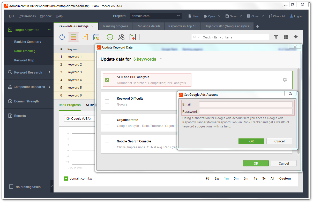Open Keyword Map in the sidebar
313x202 pixels.
24,60
